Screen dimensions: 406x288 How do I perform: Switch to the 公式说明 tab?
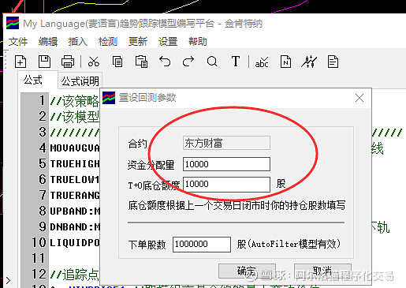[x=80, y=81]
